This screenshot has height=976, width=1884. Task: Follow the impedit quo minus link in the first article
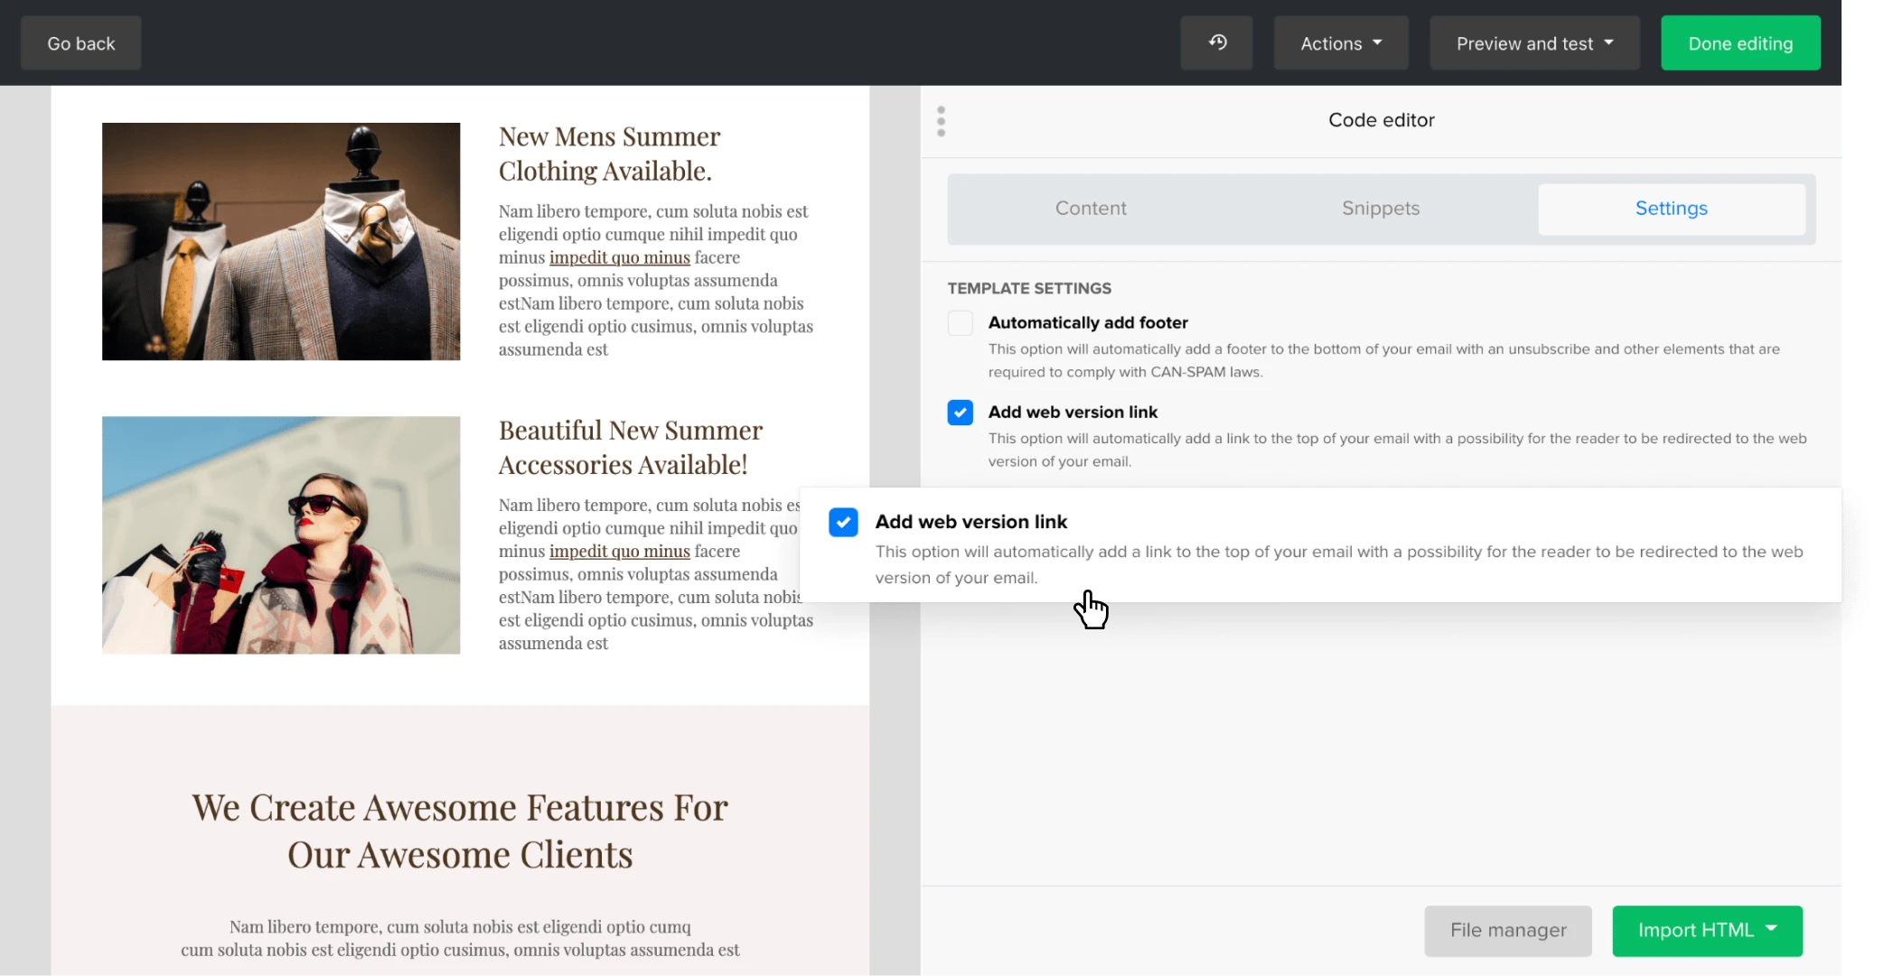pos(619,257)
